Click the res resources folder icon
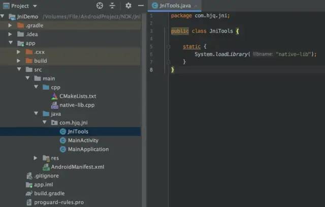This screenshot has height=207, width=325. point(46,158)
